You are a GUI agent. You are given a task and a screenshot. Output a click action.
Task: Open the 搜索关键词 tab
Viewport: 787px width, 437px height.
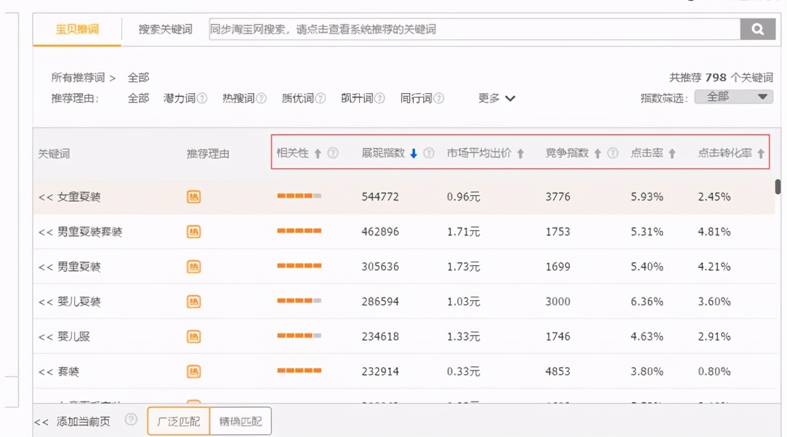165,29
